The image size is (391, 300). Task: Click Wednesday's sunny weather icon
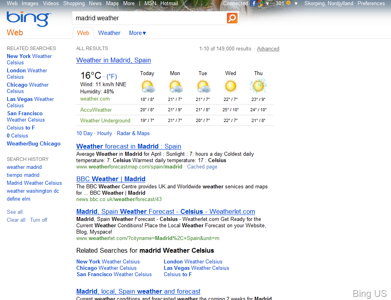click(230, 86)
